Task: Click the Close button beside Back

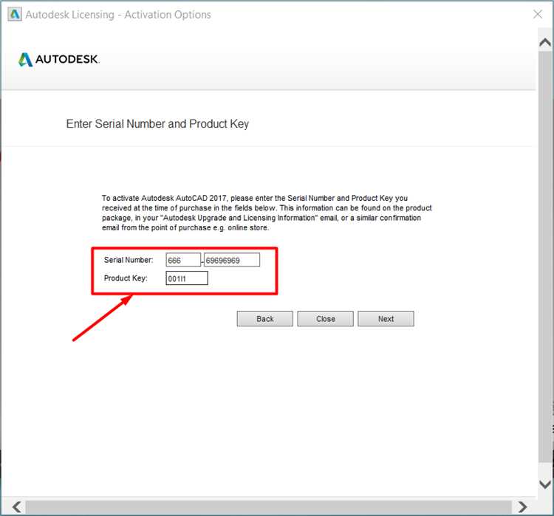Action: click(325, 319)
